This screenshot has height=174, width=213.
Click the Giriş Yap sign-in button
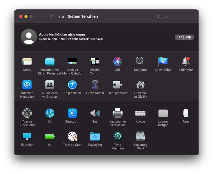[x=184, y=37]
